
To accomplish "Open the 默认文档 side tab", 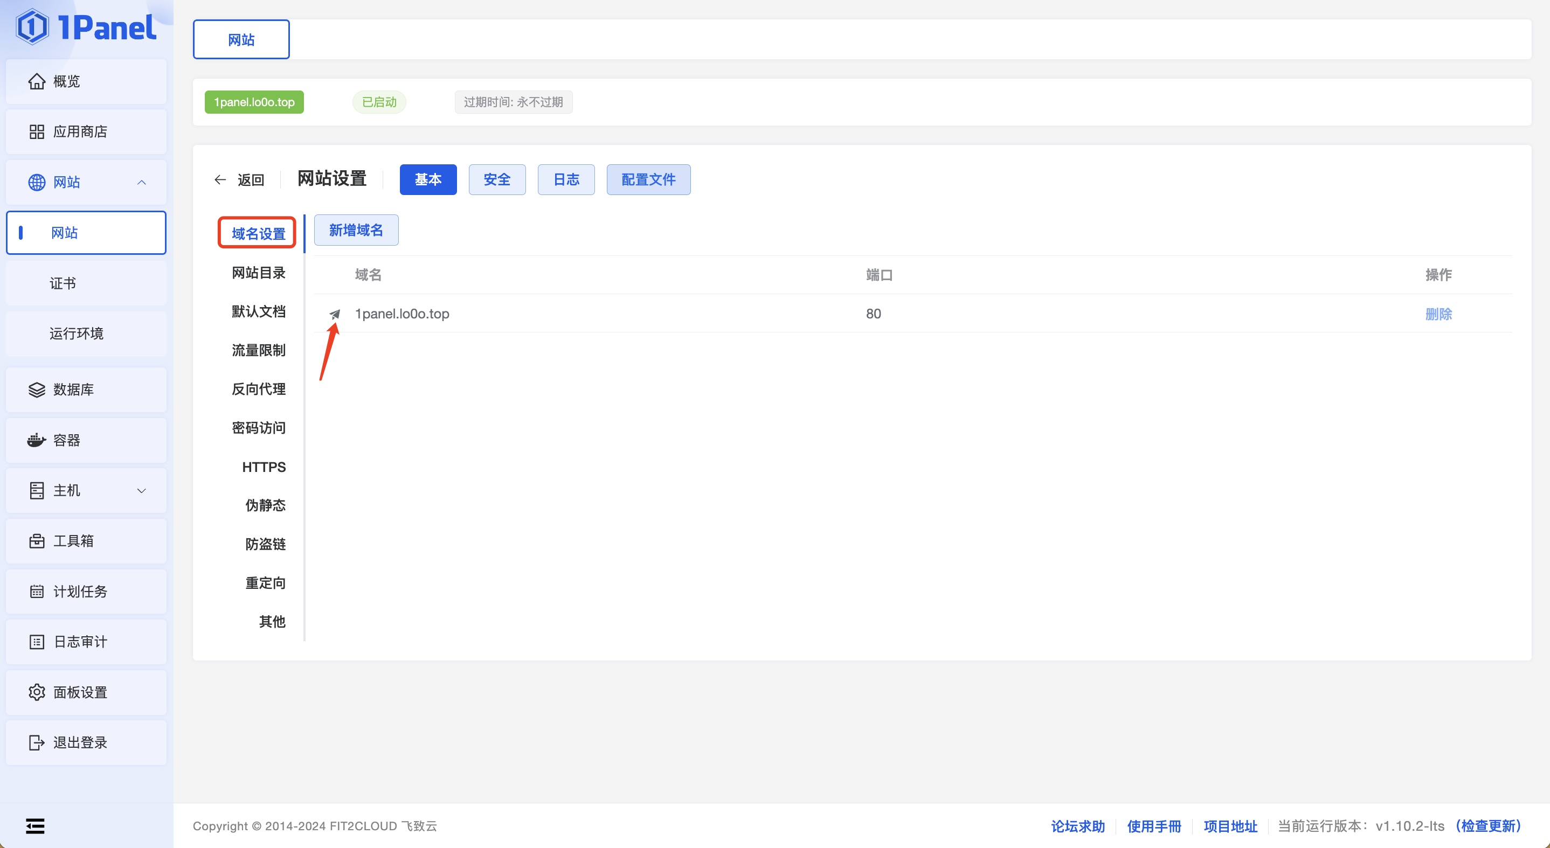I will [259, 311].
